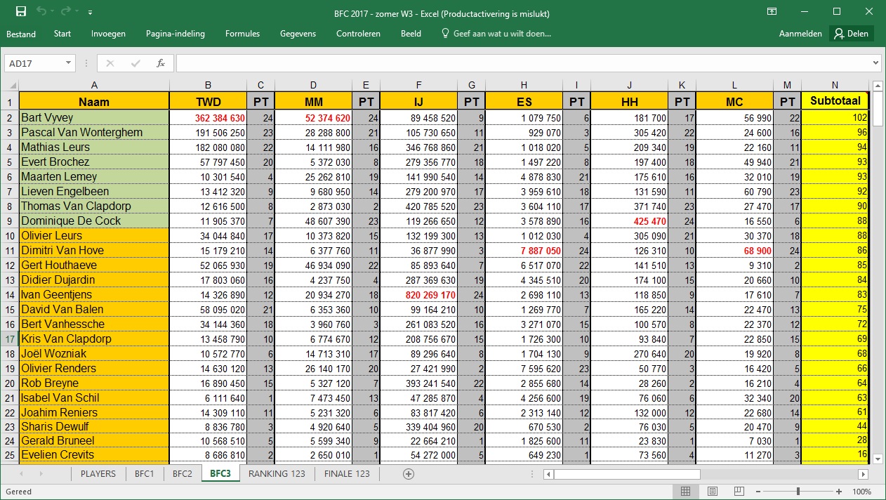This screenshot has width=886, height=500.
Task: Click Aanmelden to sign in
Action: 800,34
